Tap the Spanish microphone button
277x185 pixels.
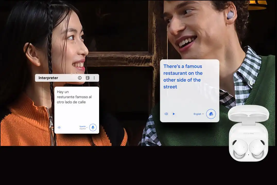click(93, 127)
